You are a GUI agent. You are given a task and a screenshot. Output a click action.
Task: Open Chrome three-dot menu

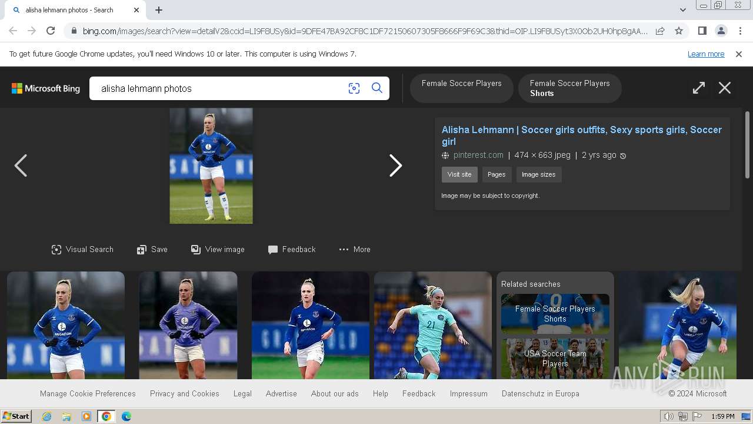(739, 31)
